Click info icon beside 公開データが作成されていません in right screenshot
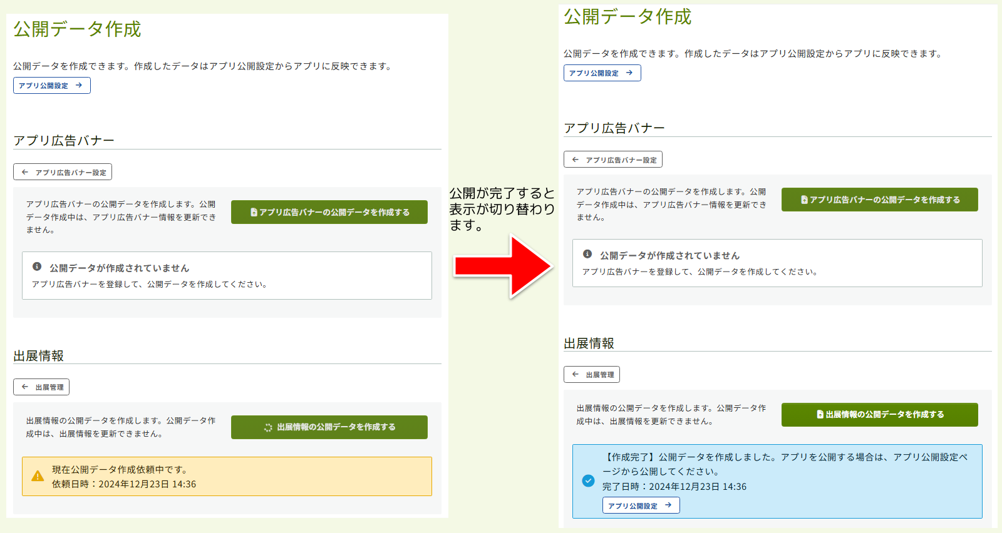Image resolution: width=1002 pixels, height=533 pixels. coord(587,254)
